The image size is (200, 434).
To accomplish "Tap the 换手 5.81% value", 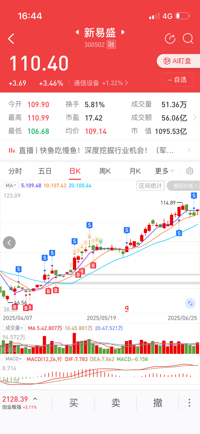I will pyautogui.click(x=95, y=105).
